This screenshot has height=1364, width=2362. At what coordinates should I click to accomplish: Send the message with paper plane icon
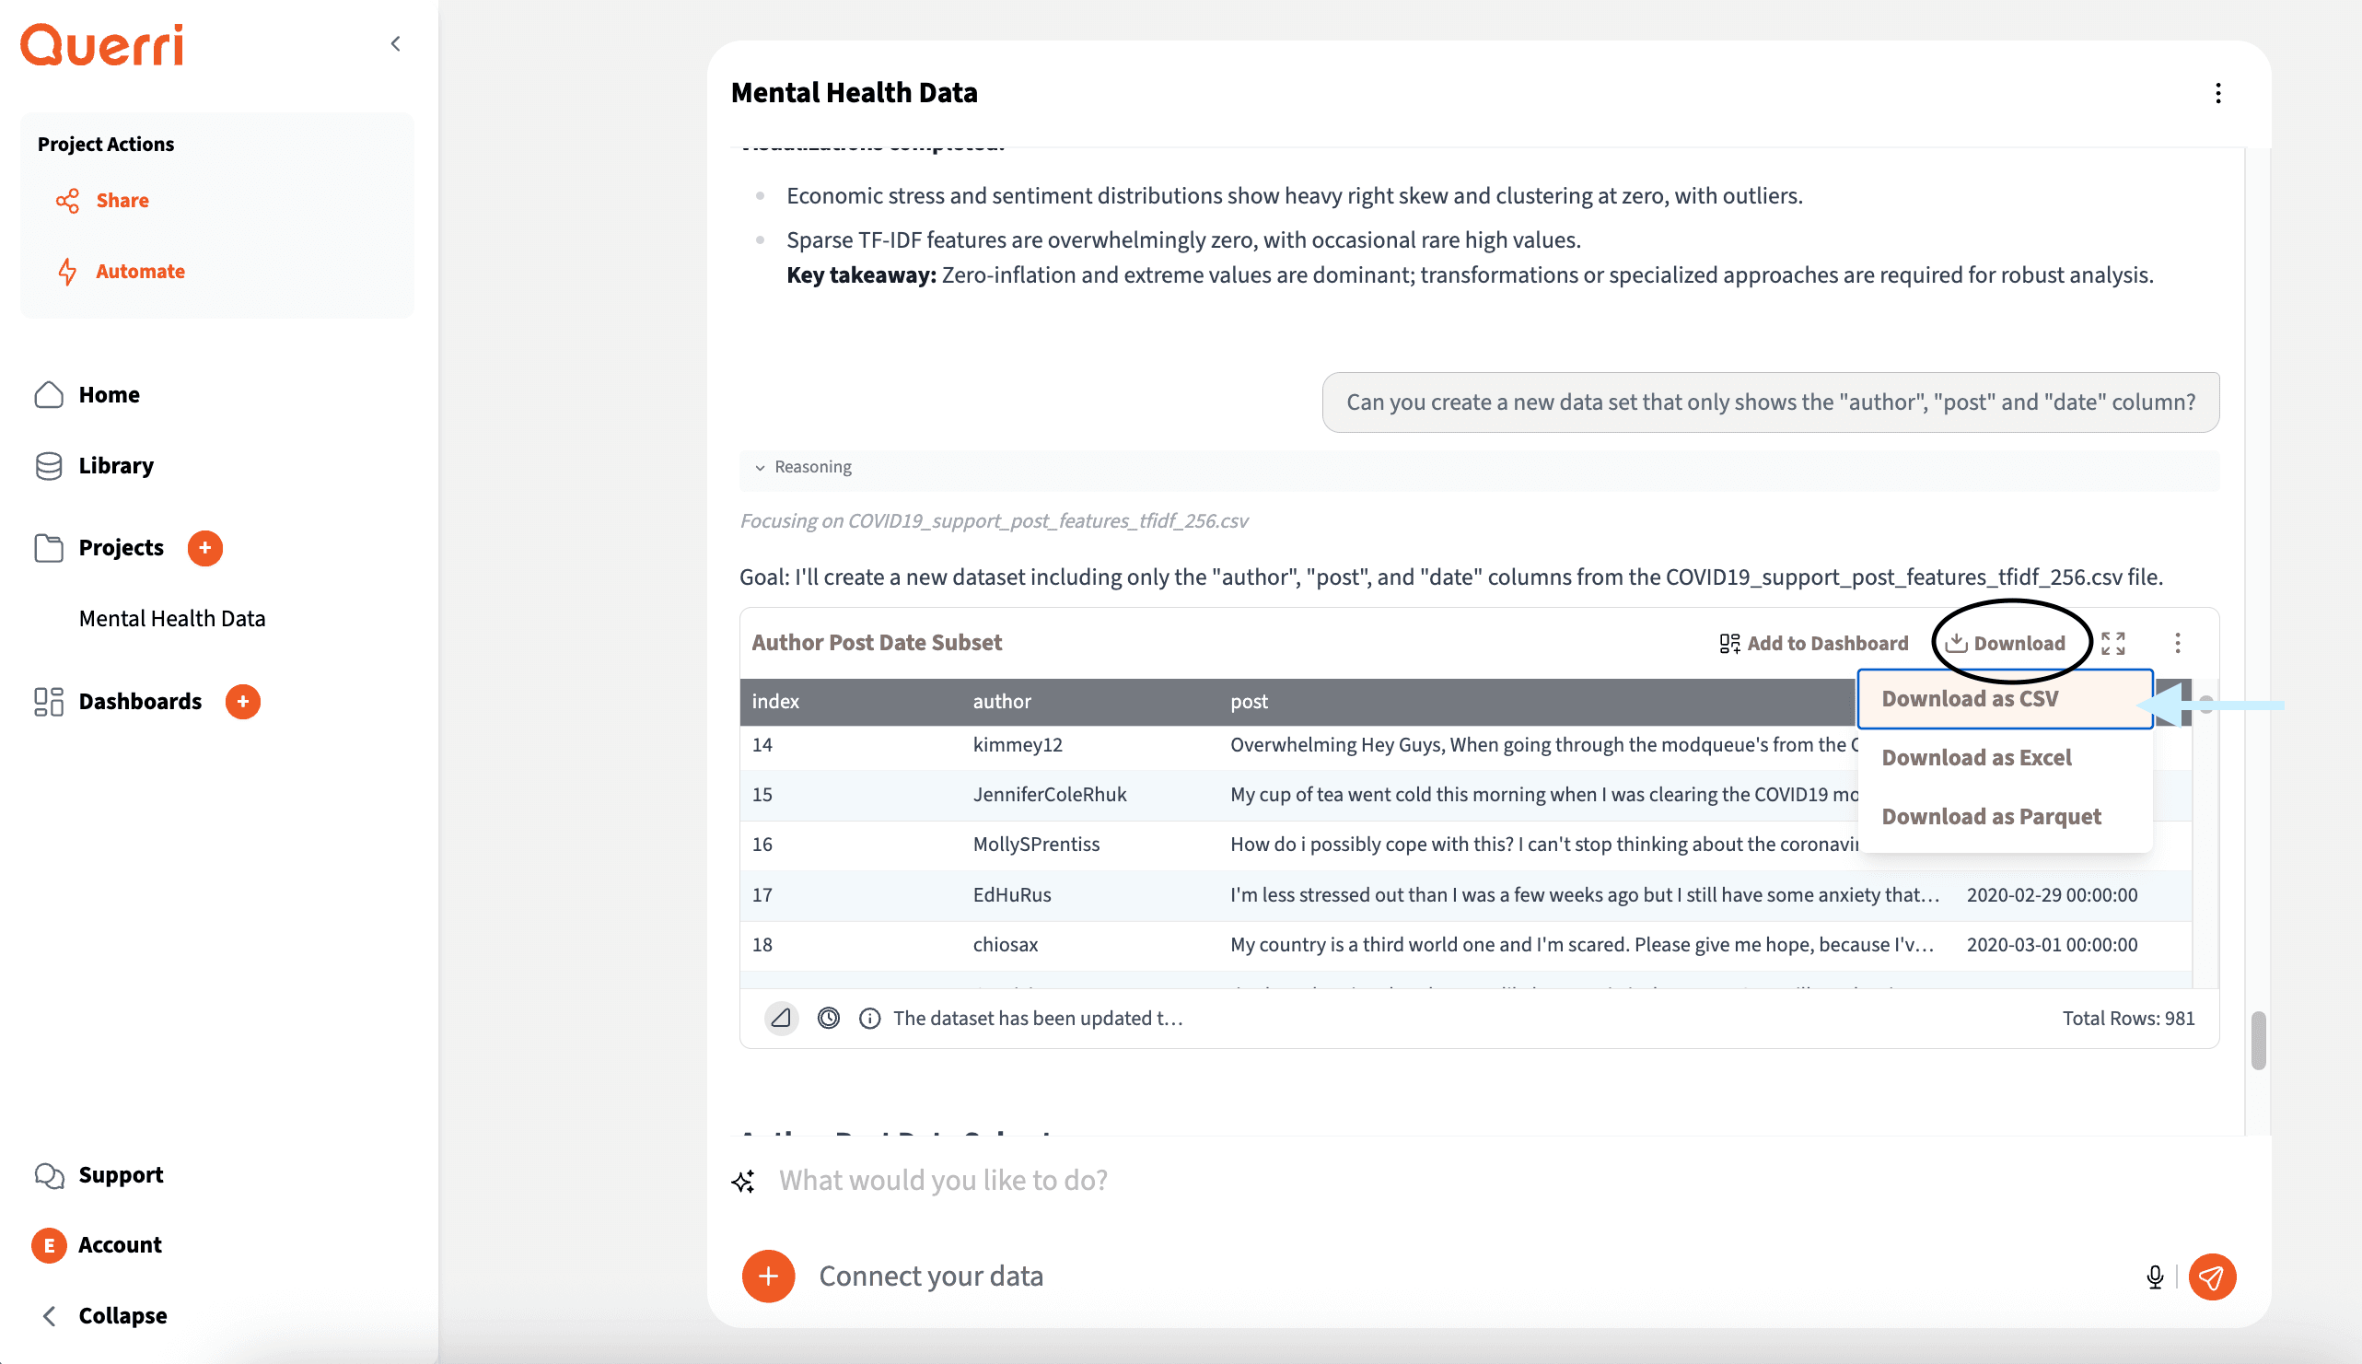pyautogui.click(x=2212, y=1277)
